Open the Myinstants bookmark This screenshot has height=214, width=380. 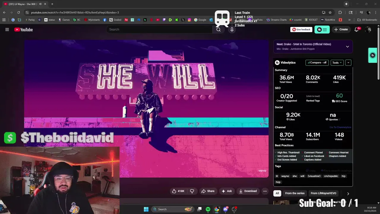pos(92,20)
